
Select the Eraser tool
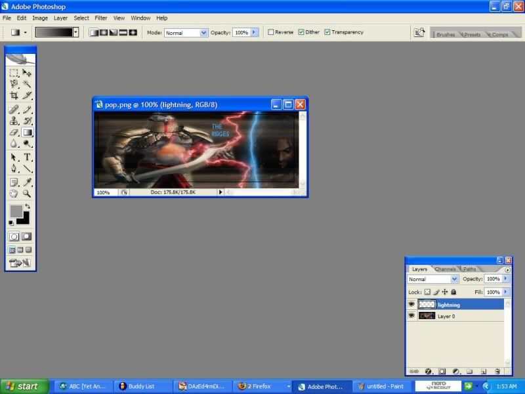coord(14,133)
